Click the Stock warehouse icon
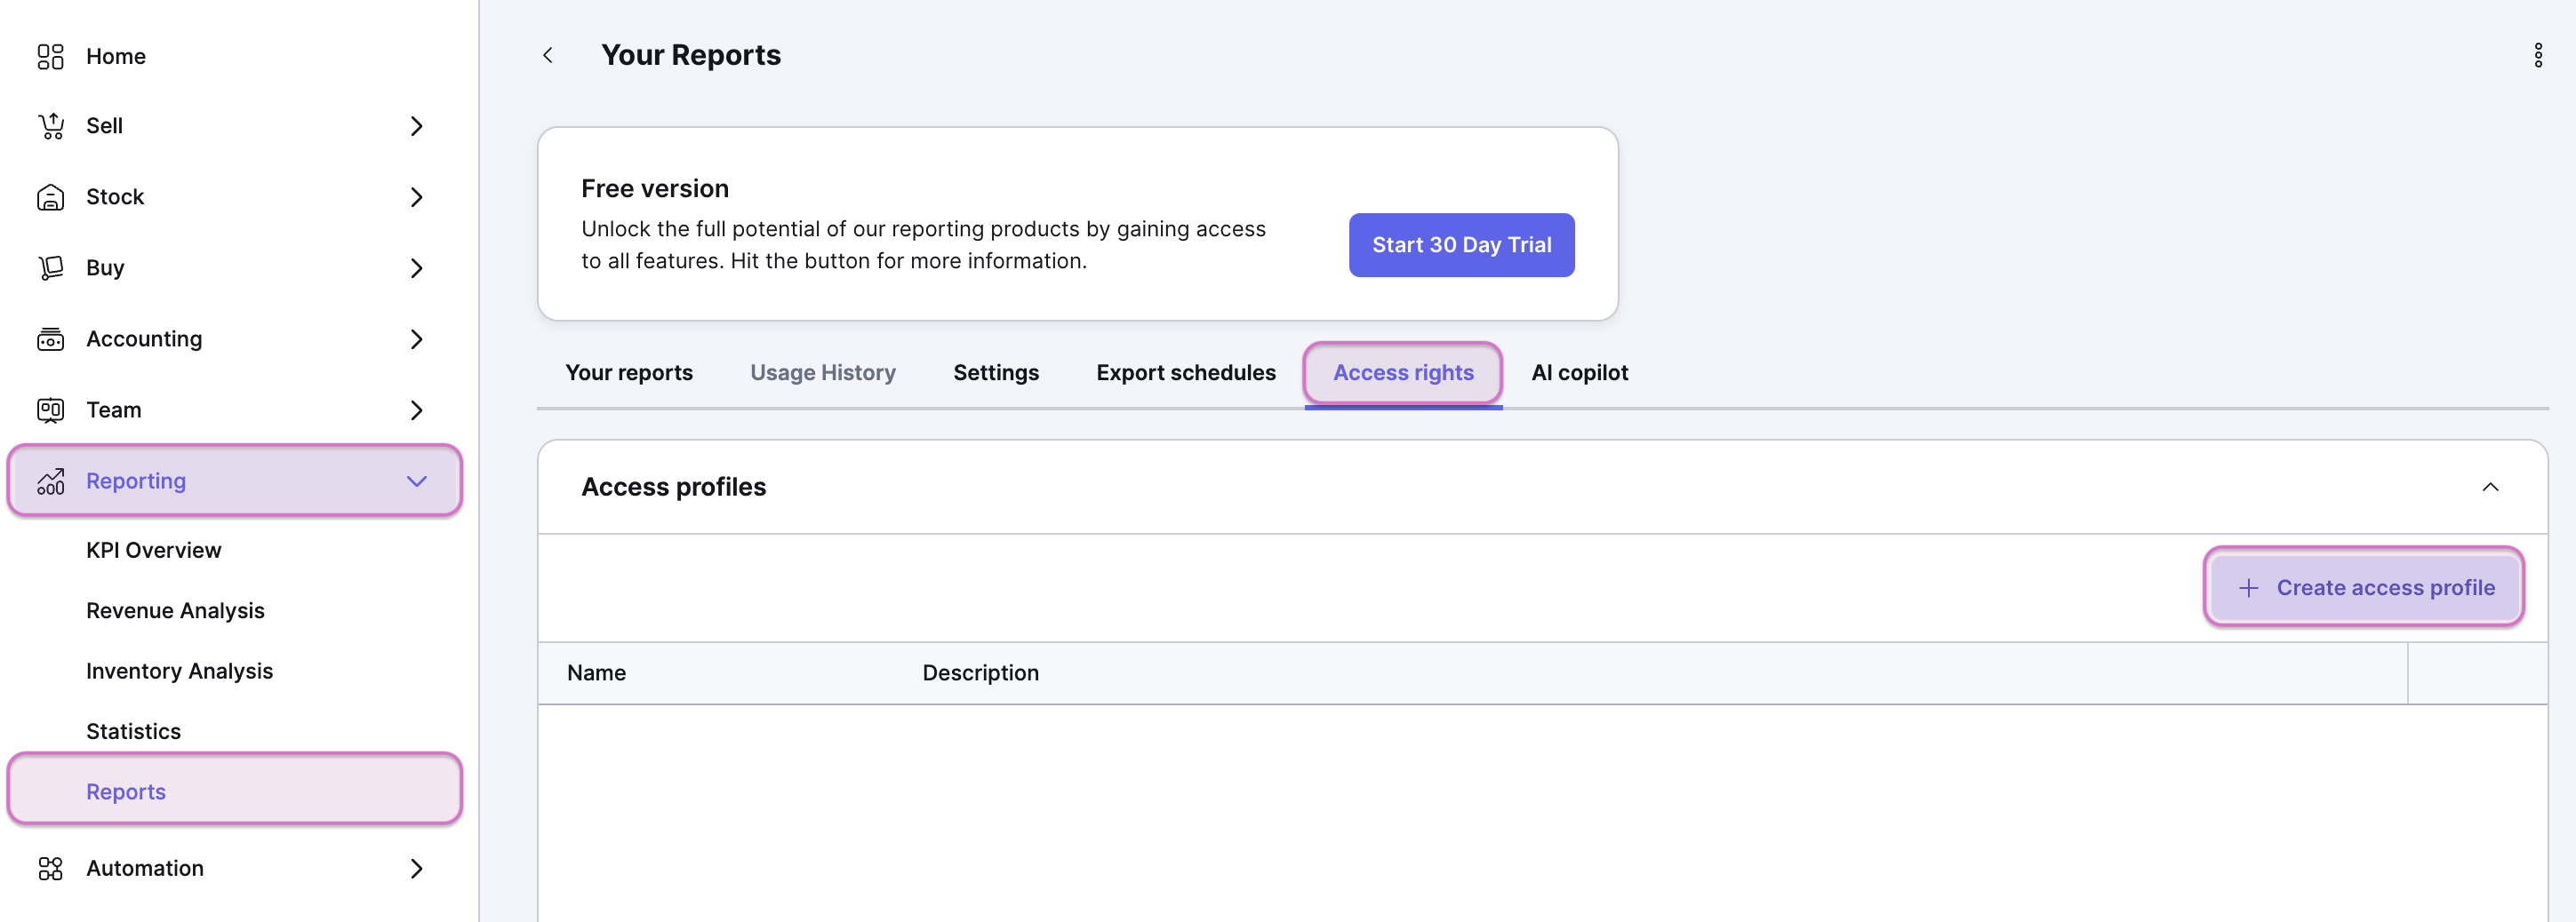This screenshot has height=922, width=2576. pyautogui.click(x=50, y=198)
